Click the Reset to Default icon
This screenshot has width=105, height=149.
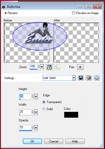(x=97, y=78)
